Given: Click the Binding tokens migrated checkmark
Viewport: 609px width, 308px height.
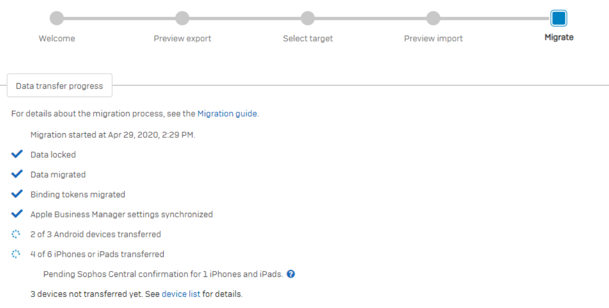Looking at the screenshot, I should (x=17, y=194).
